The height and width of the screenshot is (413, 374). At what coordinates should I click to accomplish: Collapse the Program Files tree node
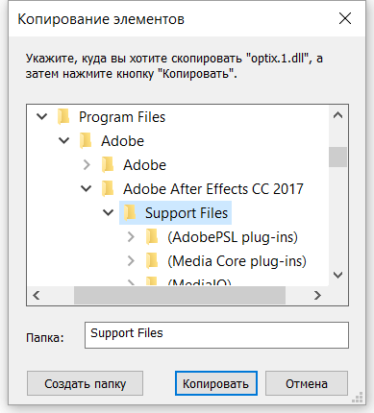[x=42, y=117]
